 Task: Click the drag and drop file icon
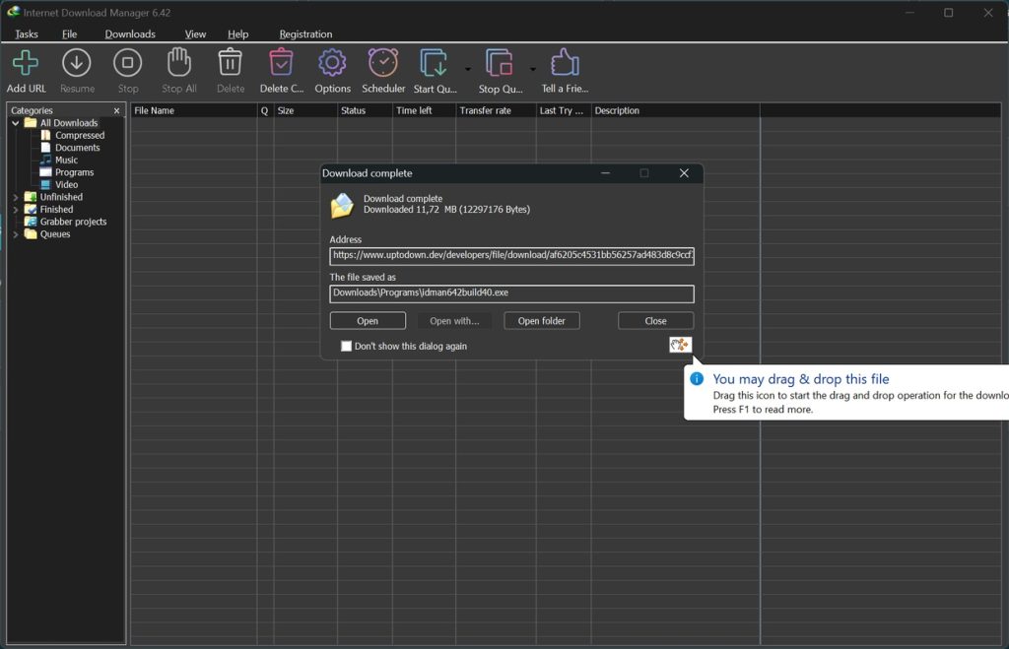pos(680,345)
